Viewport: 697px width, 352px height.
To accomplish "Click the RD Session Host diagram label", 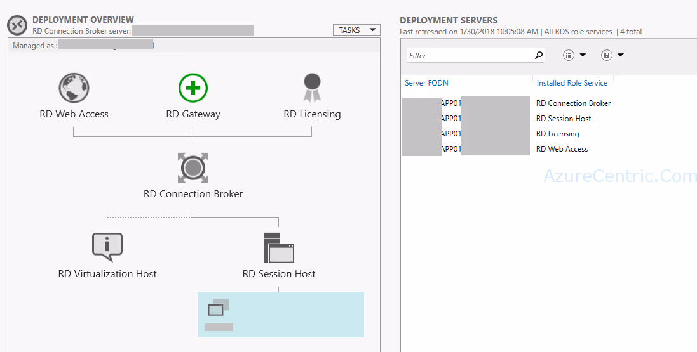I will [x=279, y=274].
